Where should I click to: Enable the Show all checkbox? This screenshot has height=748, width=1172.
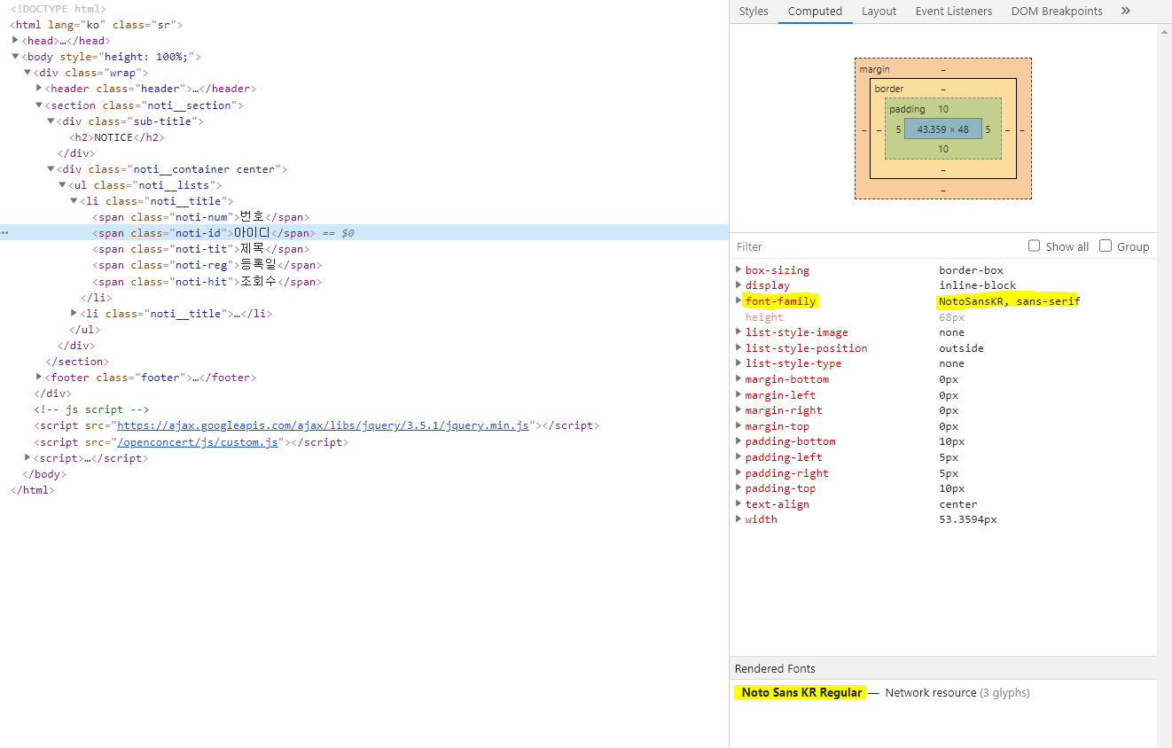point(1034,245)
